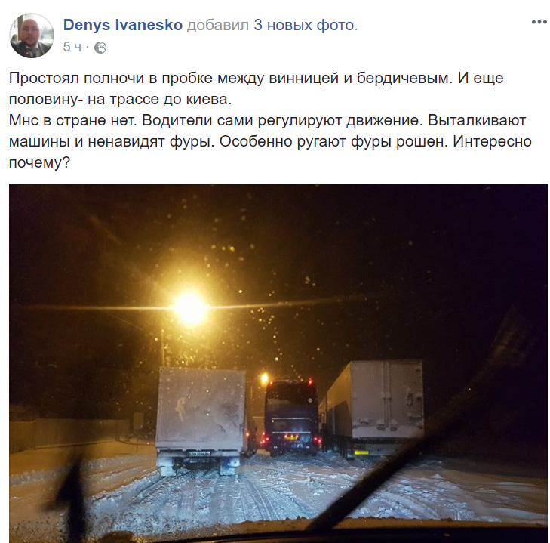Click the small orange light above the bus
The image size is (550, 543).
click(x=265, y=378)
